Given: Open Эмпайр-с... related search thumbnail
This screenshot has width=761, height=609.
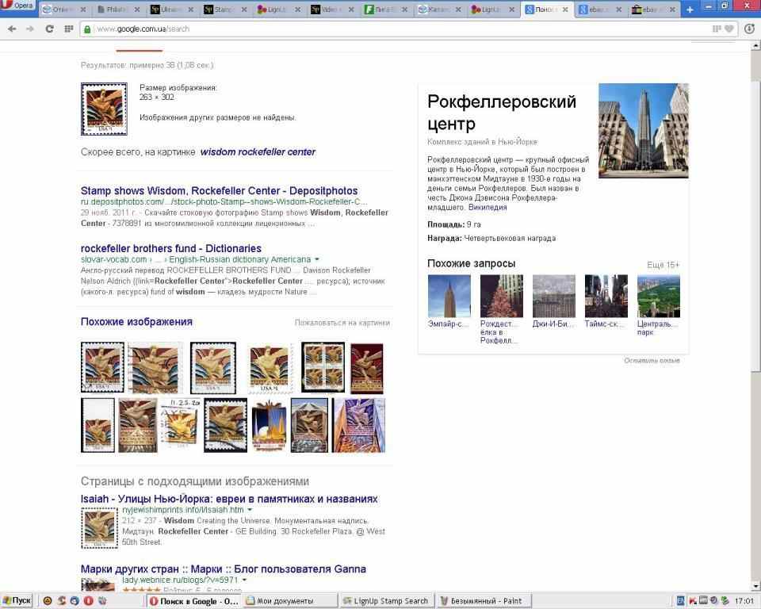Looking at the screenshot, I should [x=449, y=297].
